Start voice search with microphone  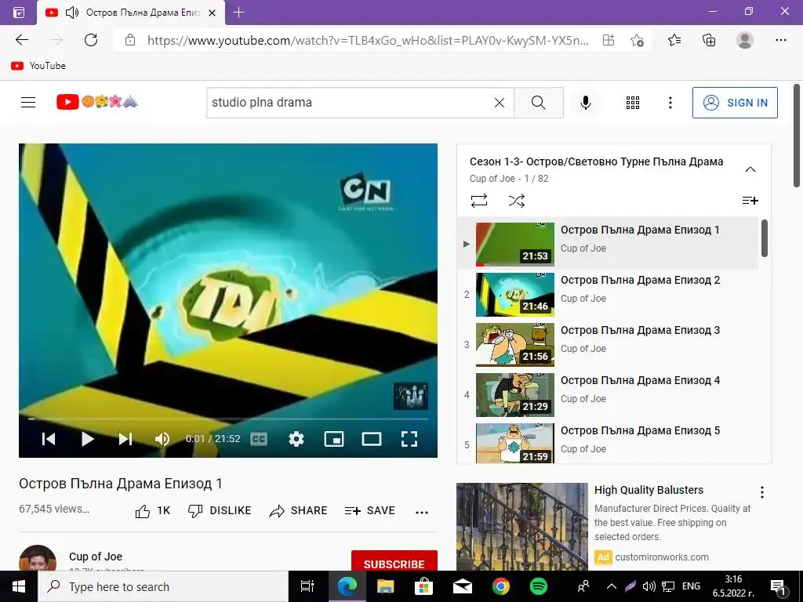click(x=585, y=103)
